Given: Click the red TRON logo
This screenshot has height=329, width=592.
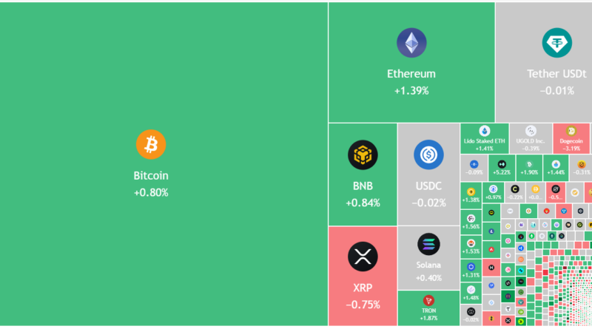Looking at the screenshot, I should coord(428,300).
